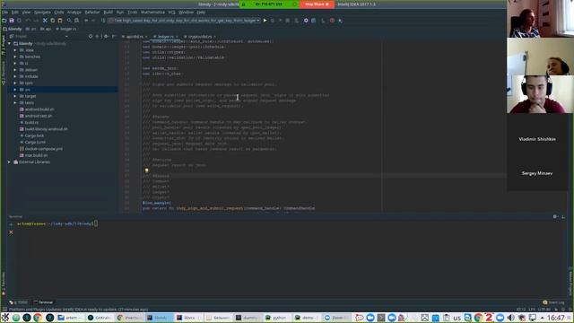This screenshot has width=574, height=323.
Task: Open the Navigate menu
Action: [x=42, y=12]
